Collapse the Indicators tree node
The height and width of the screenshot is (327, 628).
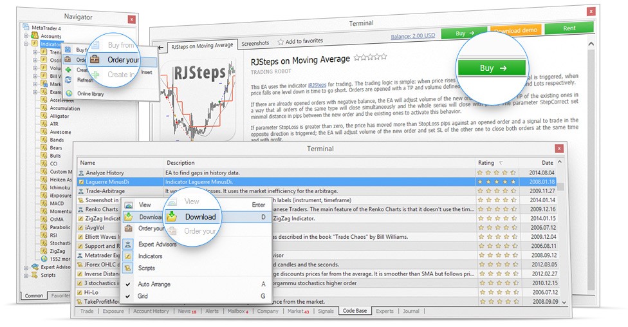click(27, 44)
